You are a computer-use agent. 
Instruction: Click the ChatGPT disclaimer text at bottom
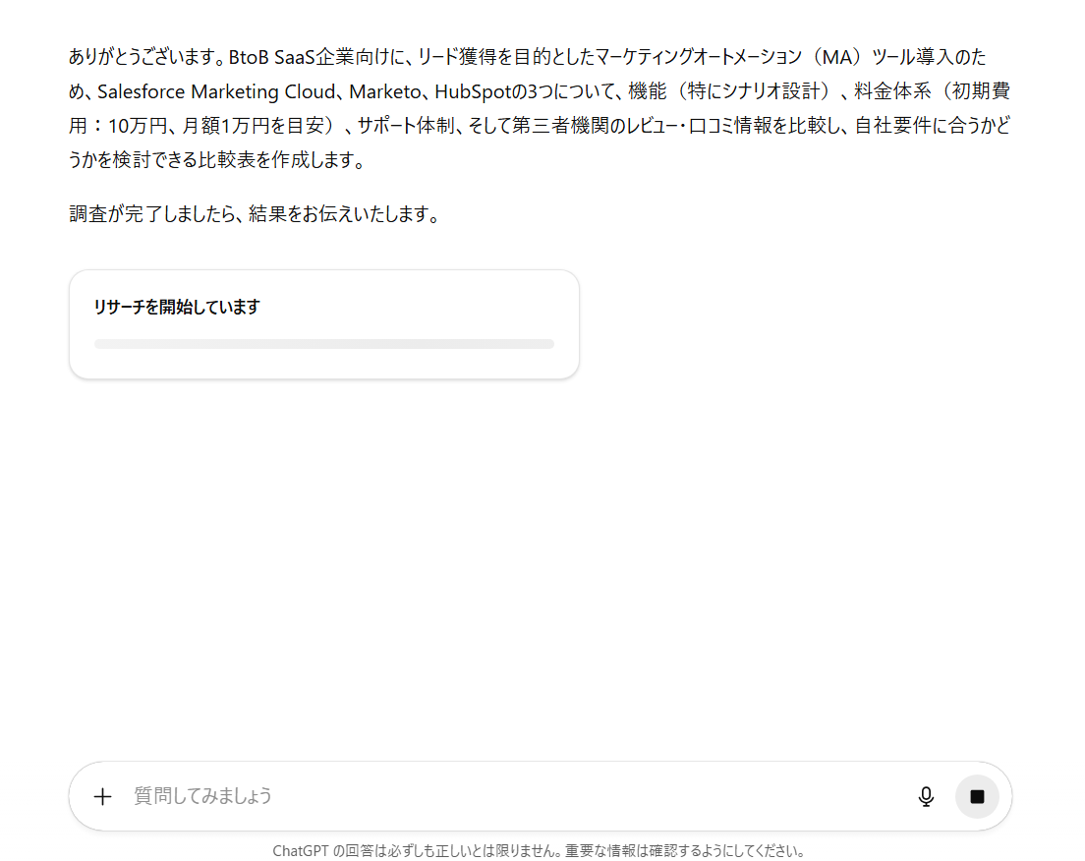539,850
